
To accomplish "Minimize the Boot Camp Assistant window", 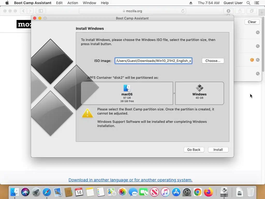I will point(40,18).
